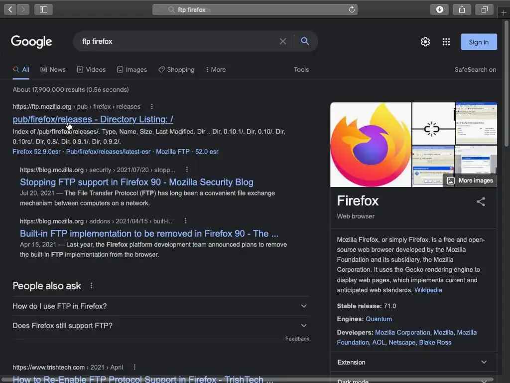The width and height of the screenshot is (510, 383).
Task: Open the More search filters menu
Action: click(x=216, y=70)
